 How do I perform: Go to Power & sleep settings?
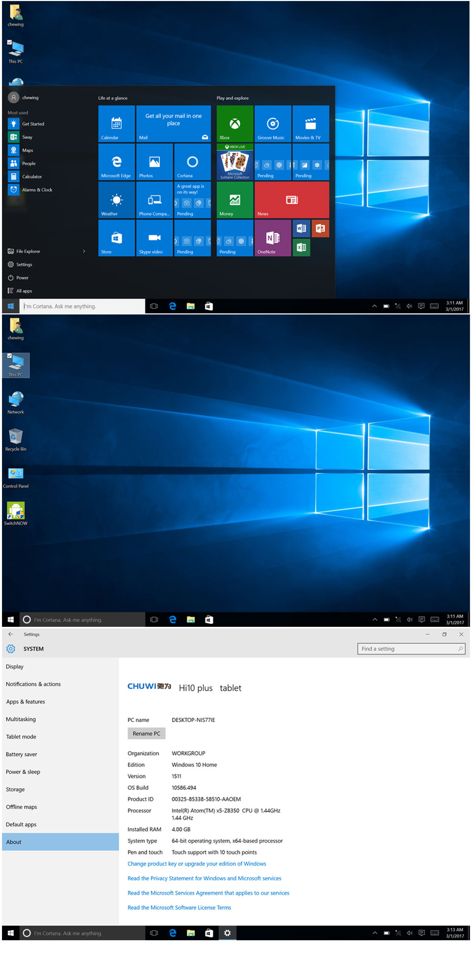[23, 772]
